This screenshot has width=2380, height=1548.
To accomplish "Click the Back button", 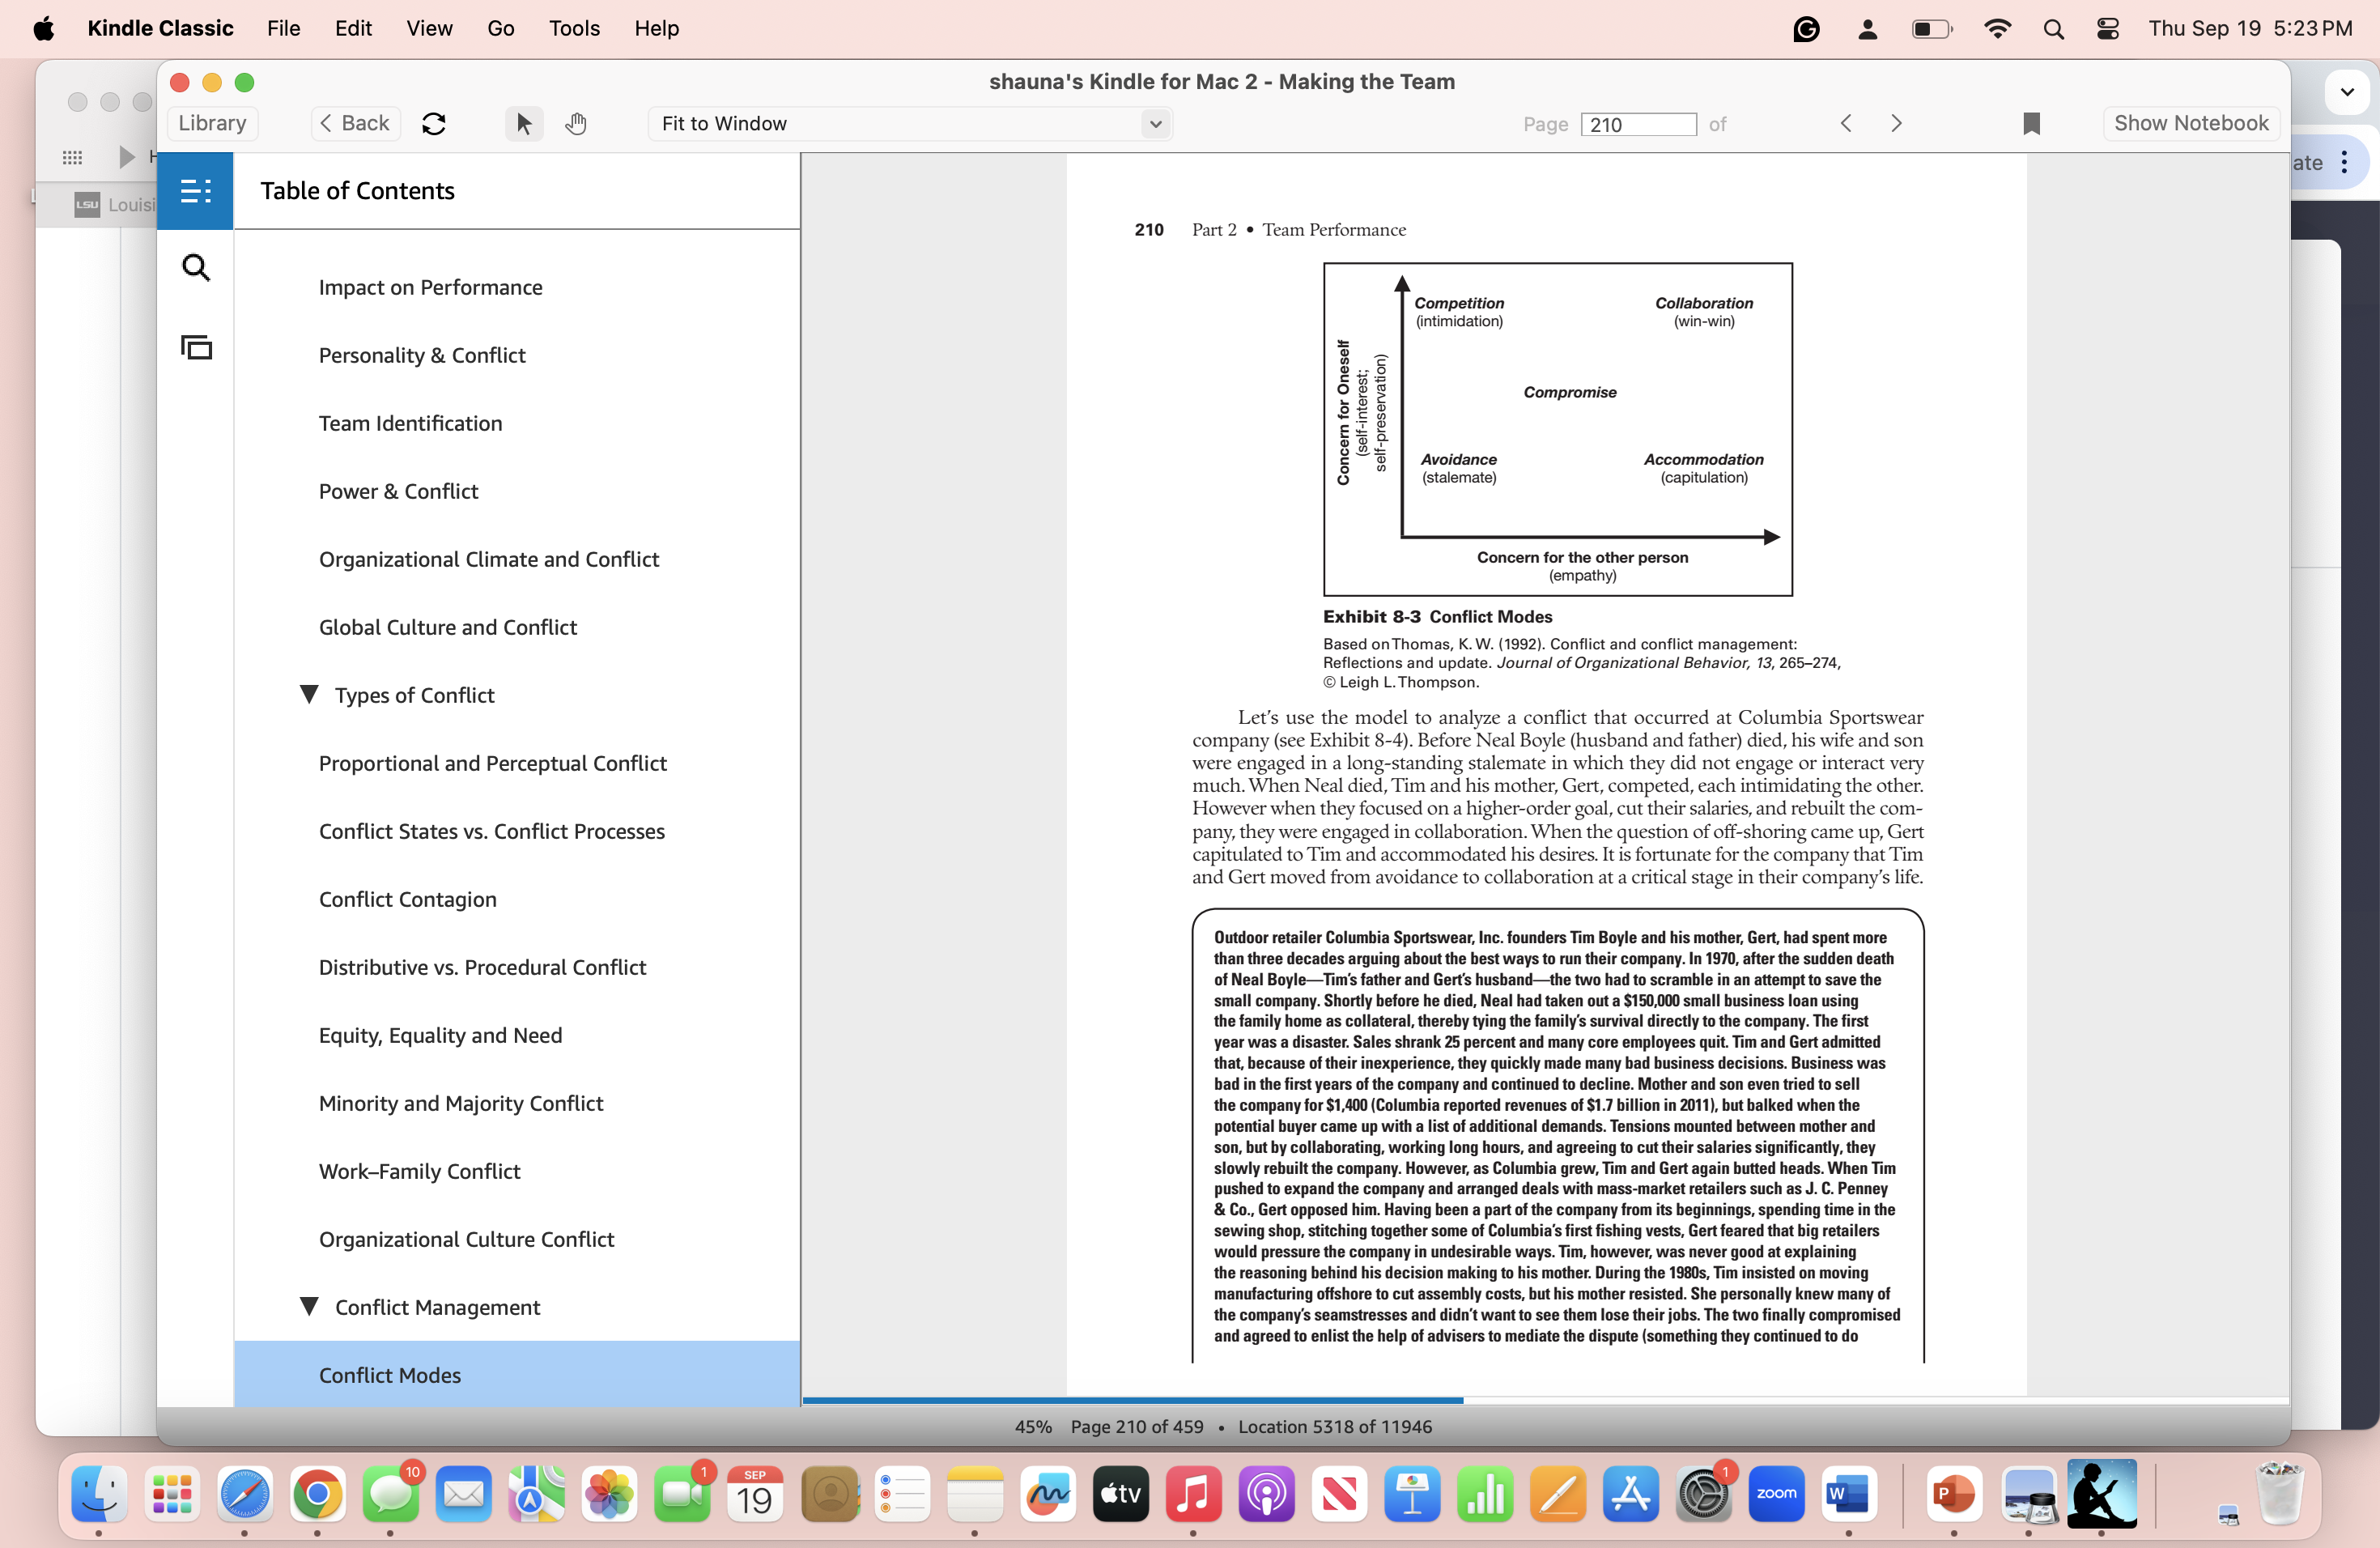I will tap(354, 123).
